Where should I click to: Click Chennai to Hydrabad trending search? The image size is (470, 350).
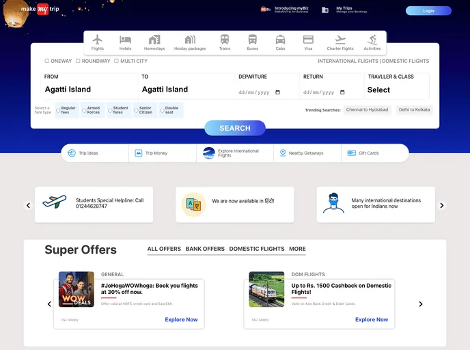pos(367,110)
